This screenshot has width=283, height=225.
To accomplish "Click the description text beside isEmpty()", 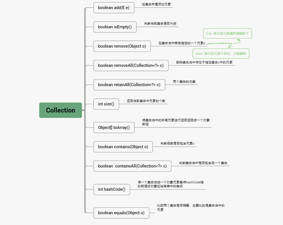I will [x=160, y=24].
